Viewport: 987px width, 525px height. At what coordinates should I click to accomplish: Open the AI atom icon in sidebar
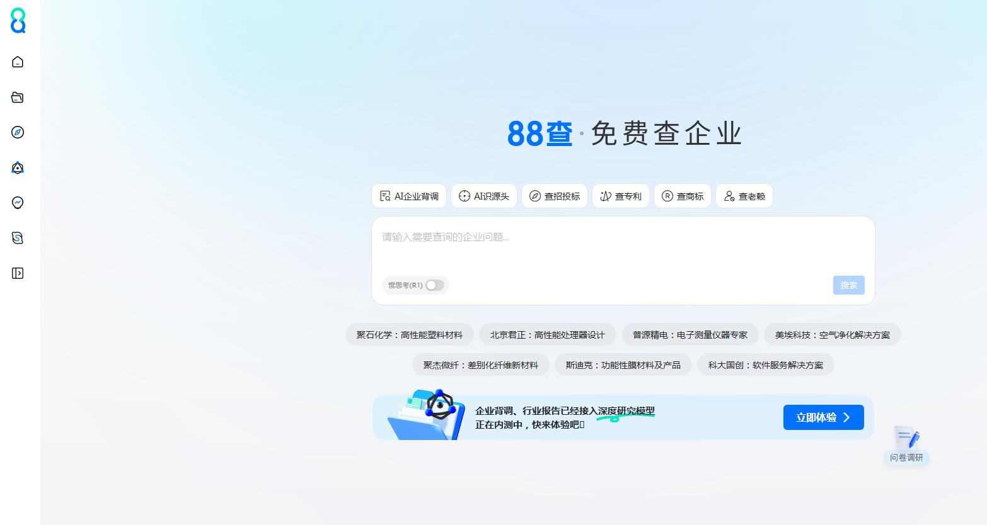coord(18,167)
